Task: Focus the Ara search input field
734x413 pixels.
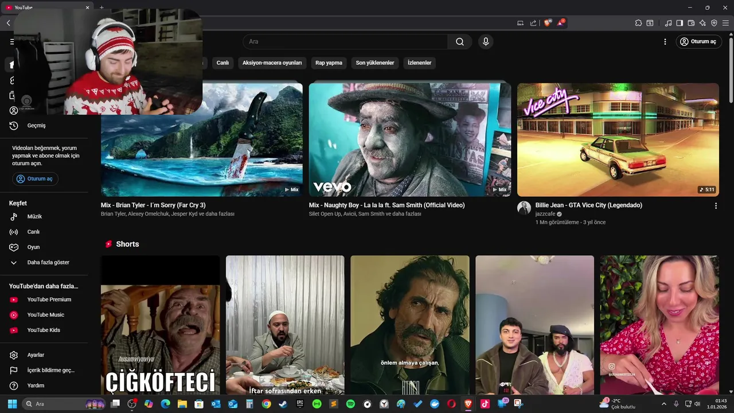Action: click(x=345, y=41)
